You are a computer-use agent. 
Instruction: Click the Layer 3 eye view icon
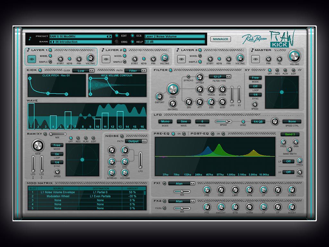click(181, 59)
